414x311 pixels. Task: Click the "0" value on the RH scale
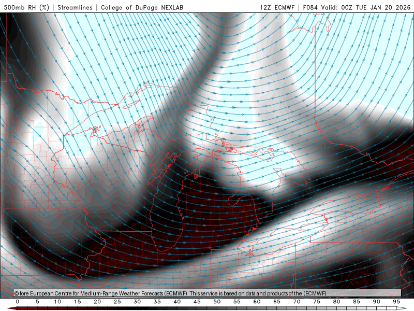pyautogui.click(x=18, y=302)
